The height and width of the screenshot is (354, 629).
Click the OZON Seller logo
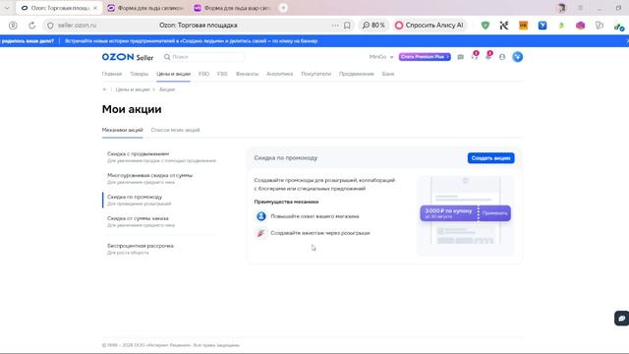pyautogui.click(x=128, y=57)
